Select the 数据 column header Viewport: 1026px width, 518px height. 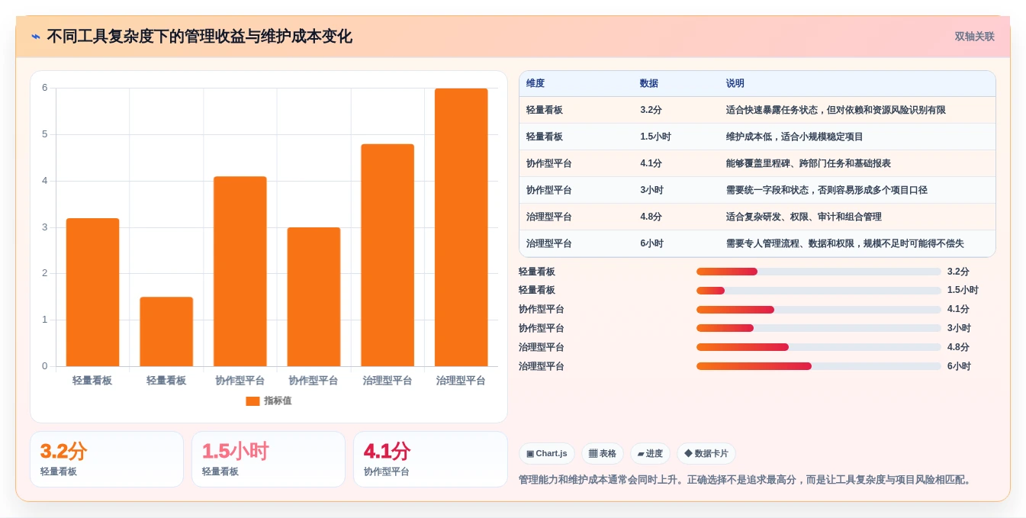649,83
